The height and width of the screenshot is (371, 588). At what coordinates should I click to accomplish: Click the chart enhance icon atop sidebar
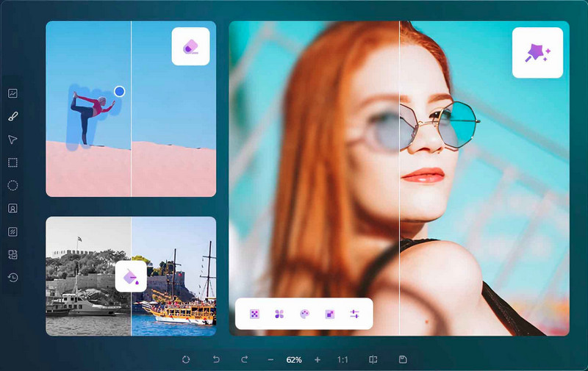point(12,93)
